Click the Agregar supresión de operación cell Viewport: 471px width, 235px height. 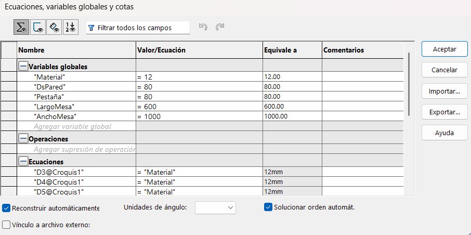point(76,149)
